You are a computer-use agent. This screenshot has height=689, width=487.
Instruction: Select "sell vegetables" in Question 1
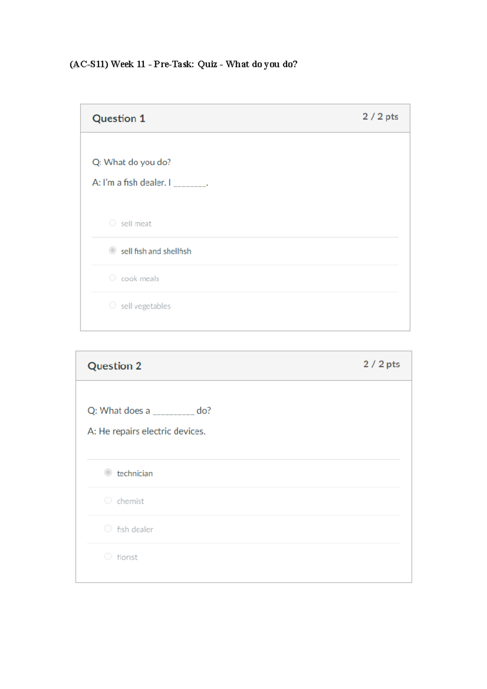tap(113, 306)
